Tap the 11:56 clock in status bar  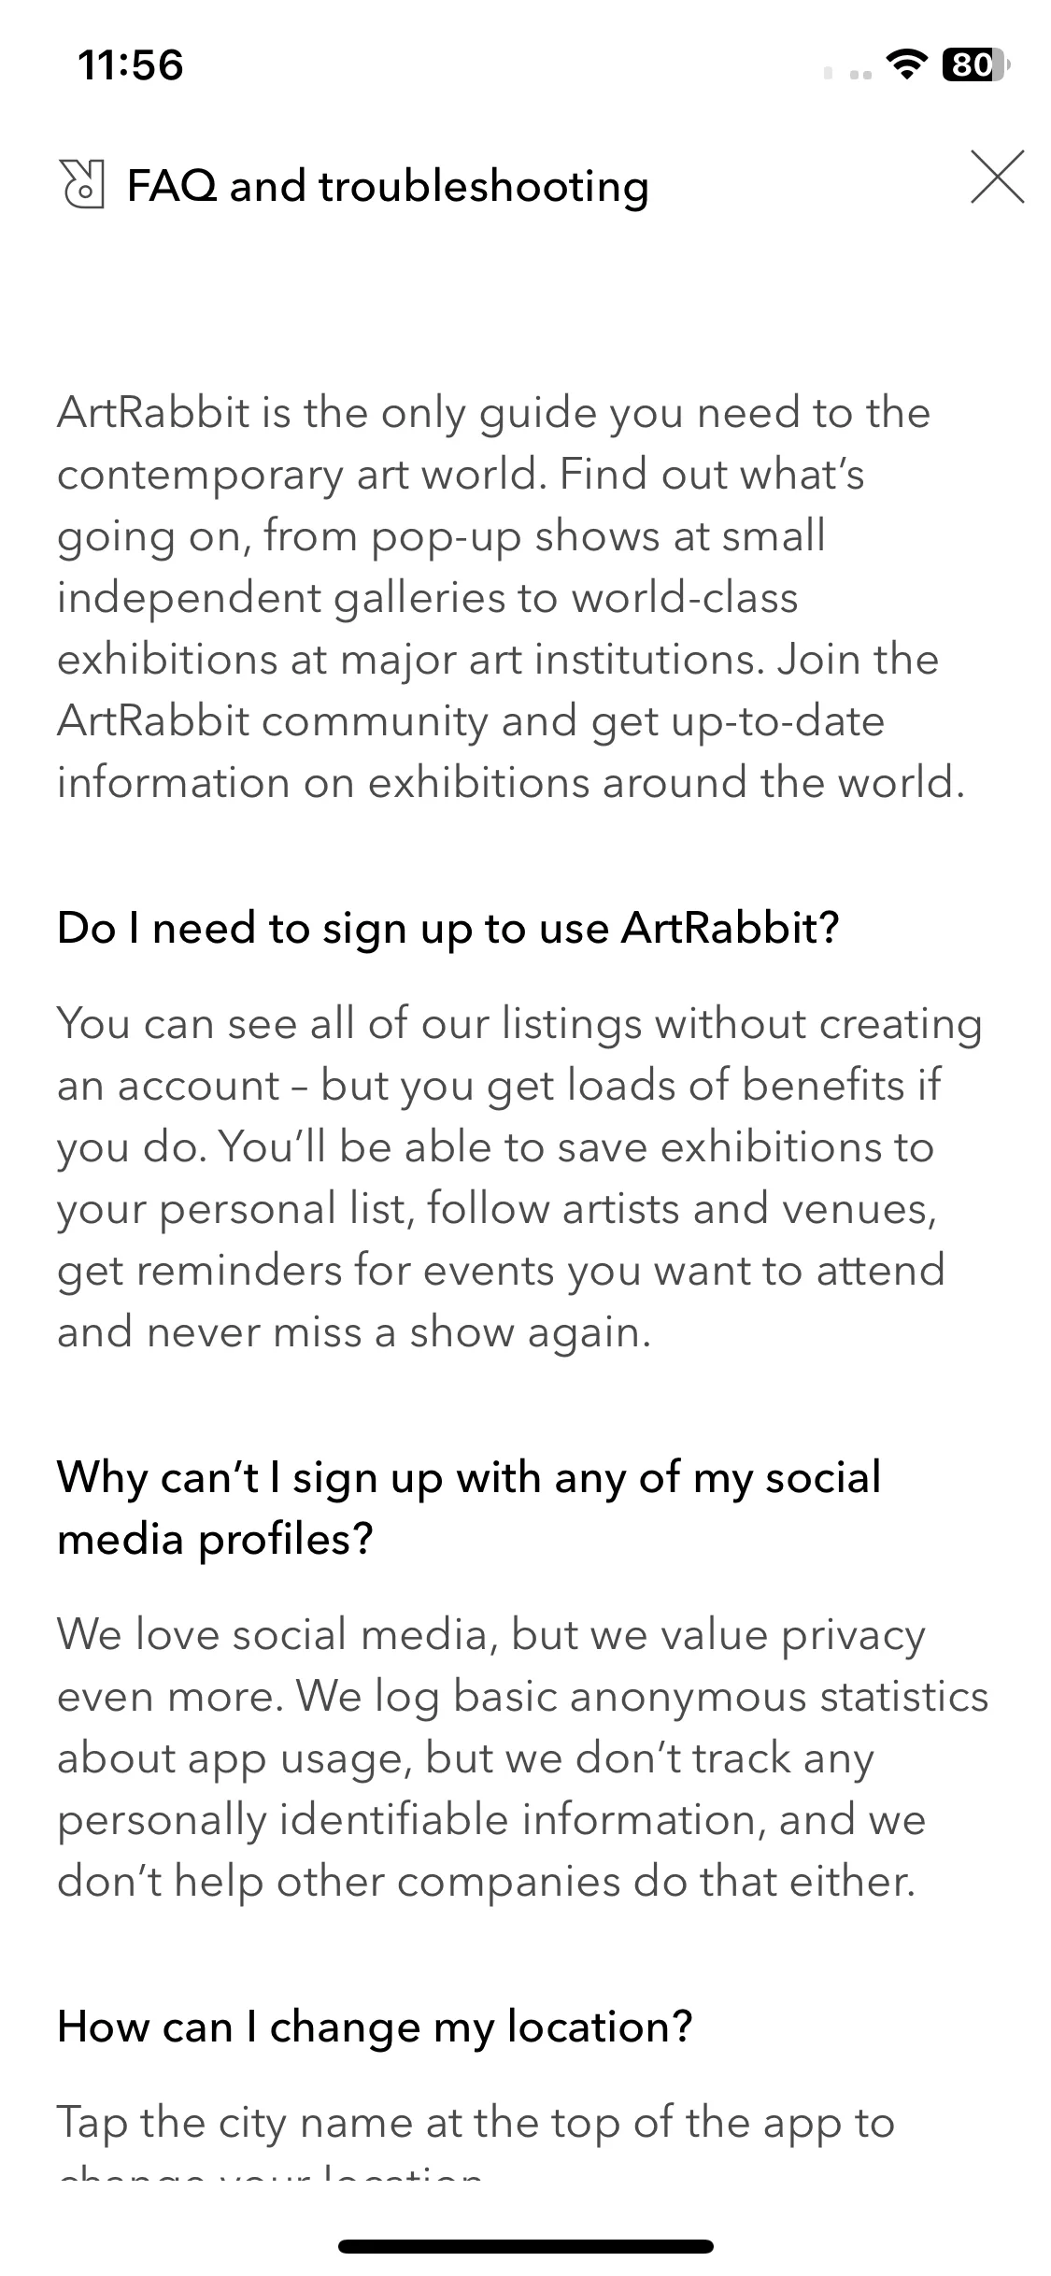tap(131, 65)
